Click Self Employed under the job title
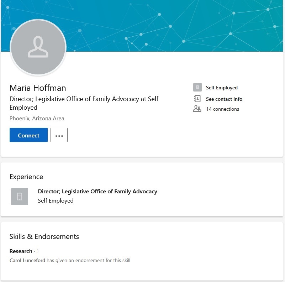The image size is (285, 282). point(56,200)
